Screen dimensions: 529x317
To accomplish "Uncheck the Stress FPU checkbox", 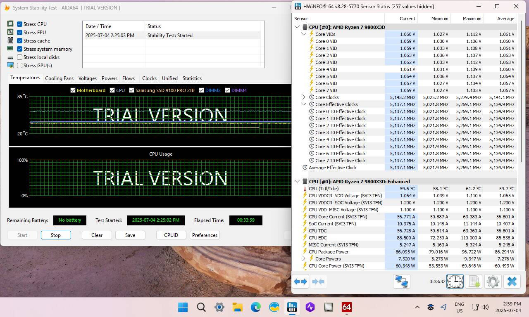I will (x=19, y=33).
